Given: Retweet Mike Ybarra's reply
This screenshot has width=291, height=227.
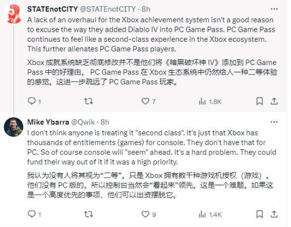Looking at the screenshot, I should pos(88,214).
